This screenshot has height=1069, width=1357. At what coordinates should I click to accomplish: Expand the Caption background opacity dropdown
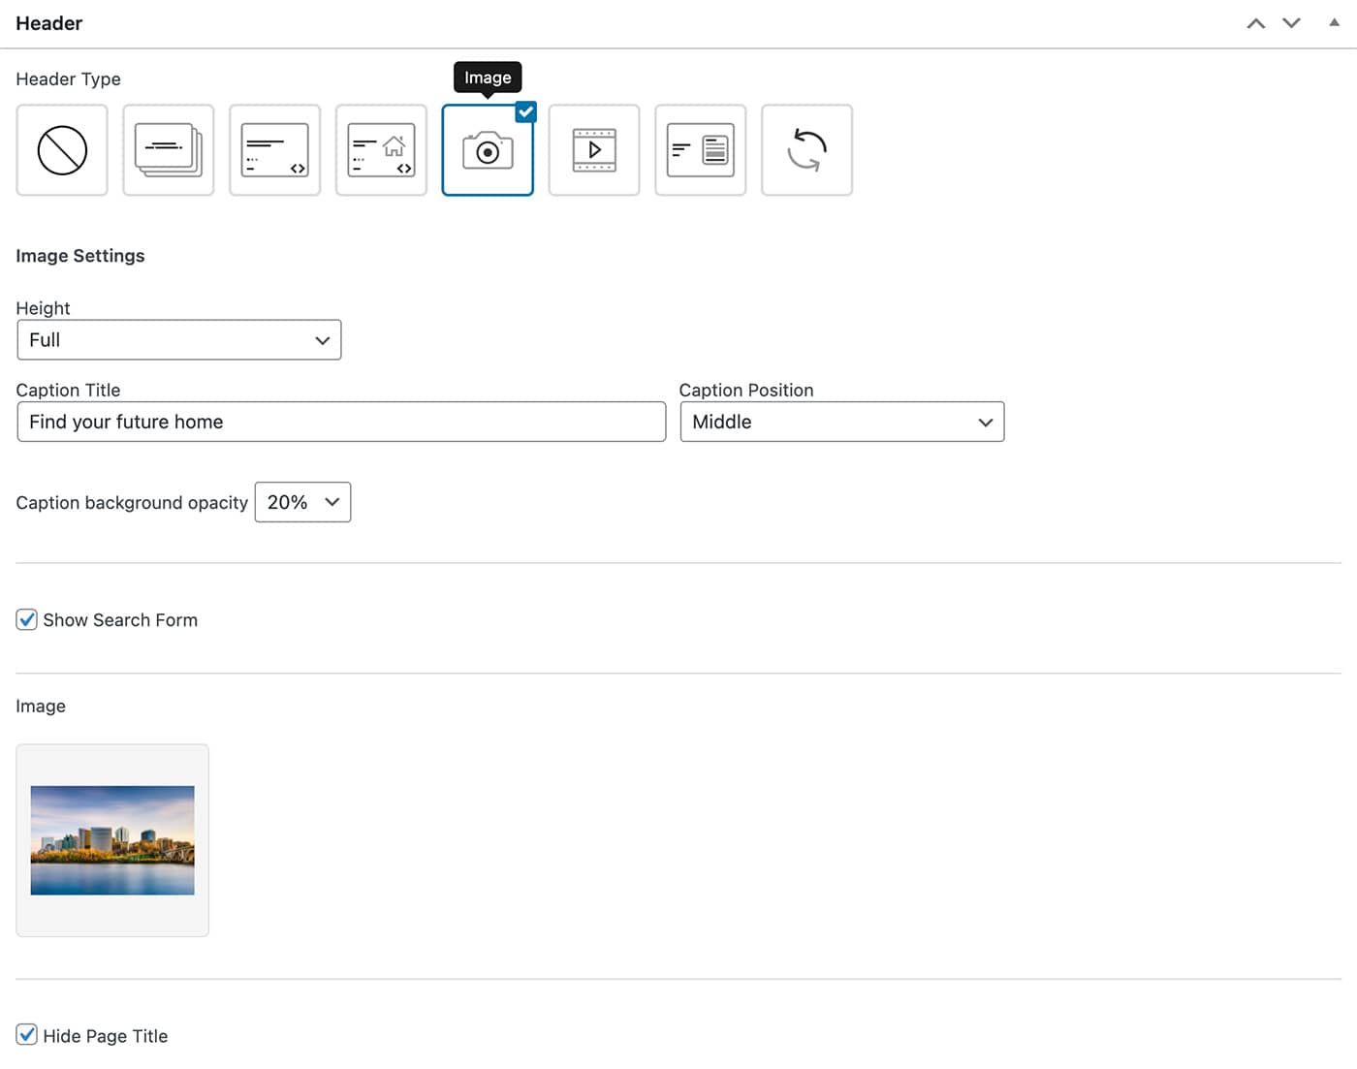(x=302, y=502)
